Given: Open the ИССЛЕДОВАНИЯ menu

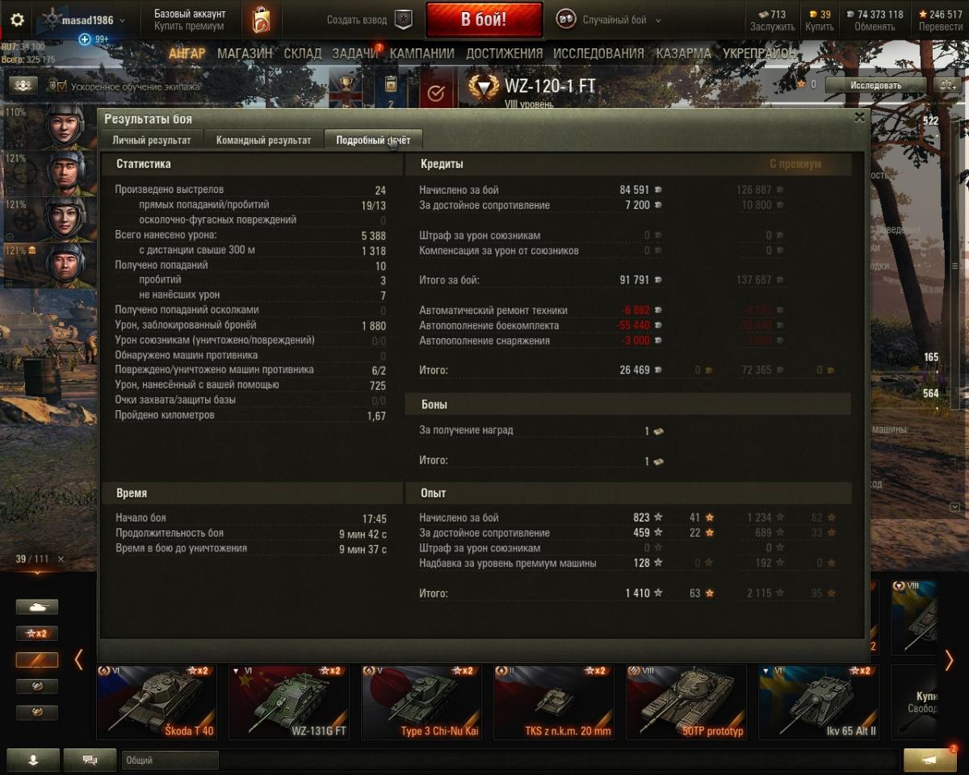Looking at the screenshot, I should (598, 53).
